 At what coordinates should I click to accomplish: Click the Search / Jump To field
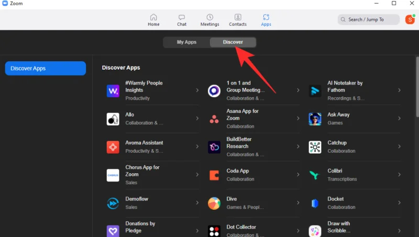pyautogui.click(x=369, y=19)
